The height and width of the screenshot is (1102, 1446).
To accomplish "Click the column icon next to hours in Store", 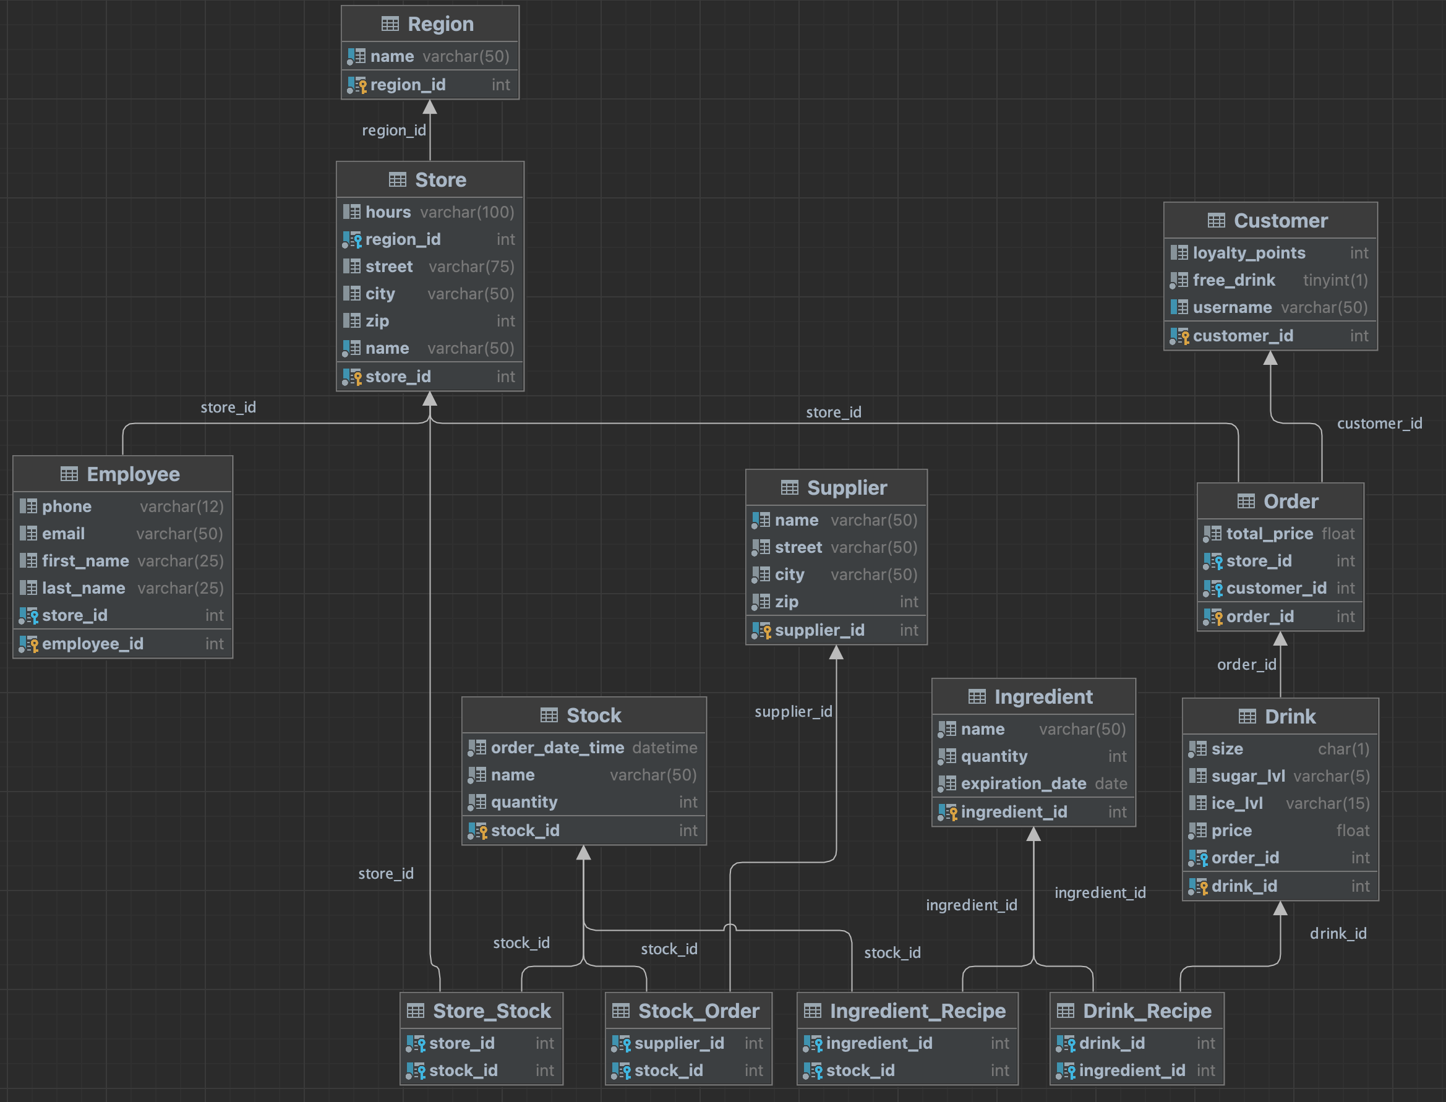I will (352, 213).
